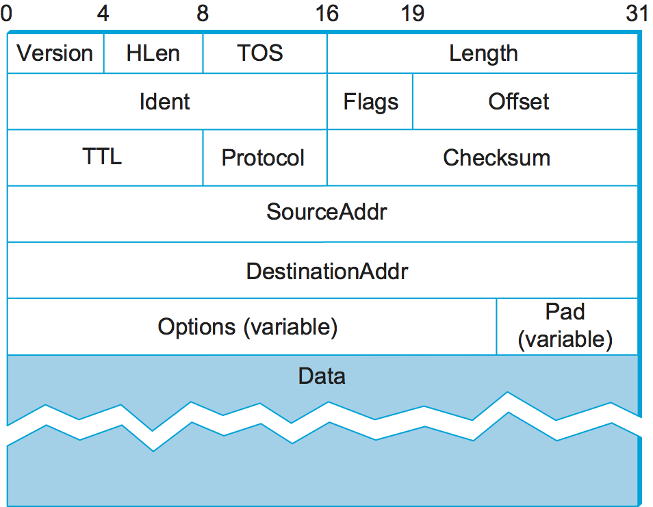Select the TTL field box
This screenshot has width=653, height=507.
coord(102,157)
